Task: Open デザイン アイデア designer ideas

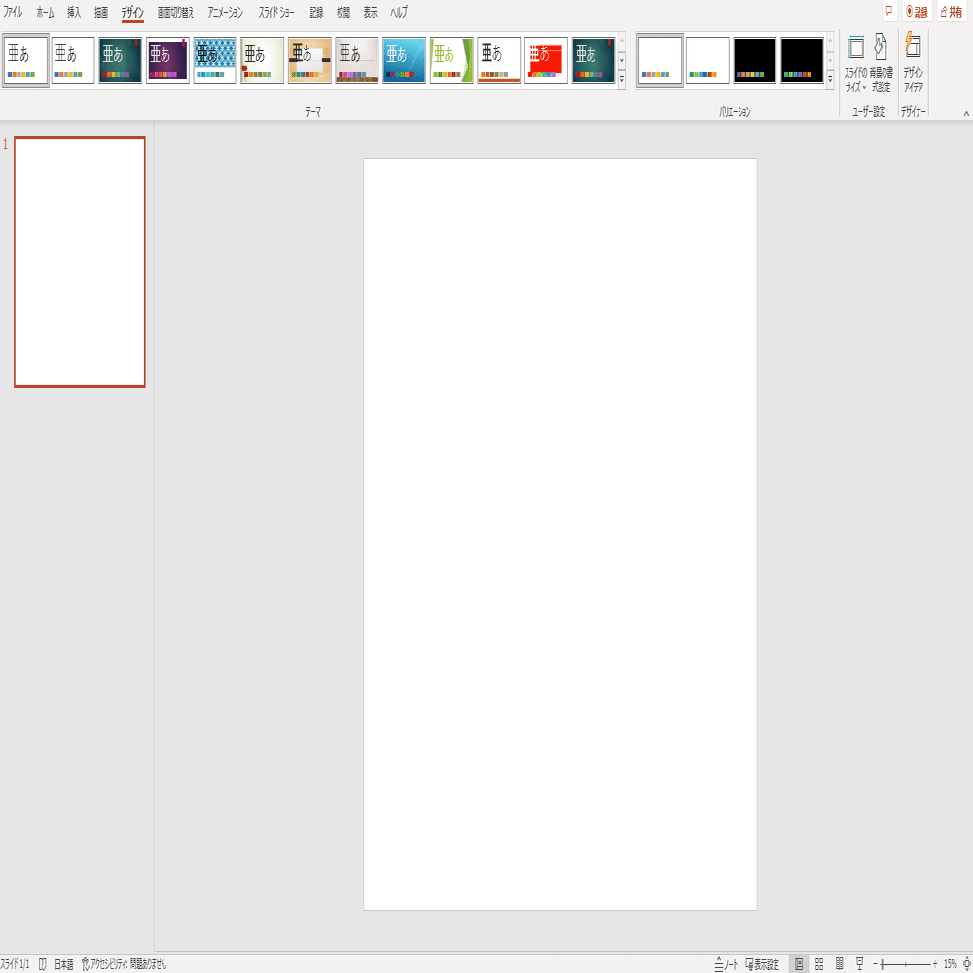Action: pyautogui.click(x=913, y=63)
